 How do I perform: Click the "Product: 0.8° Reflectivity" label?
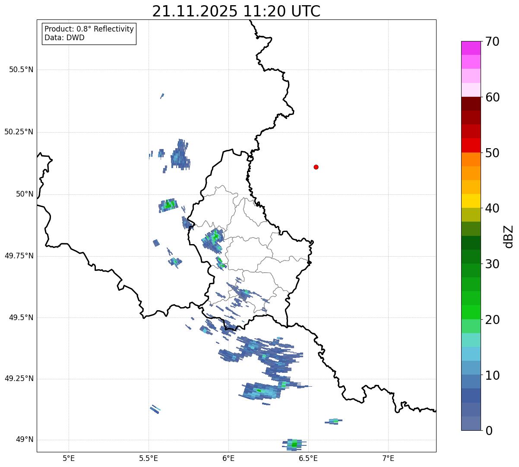pyautogui.click(x=89, y=29)
